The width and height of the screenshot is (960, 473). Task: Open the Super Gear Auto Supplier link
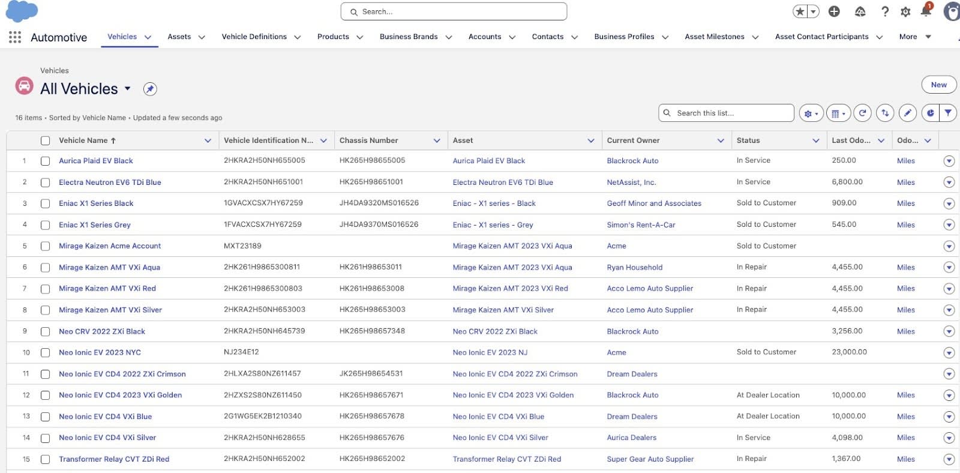[x=650, y=459]
